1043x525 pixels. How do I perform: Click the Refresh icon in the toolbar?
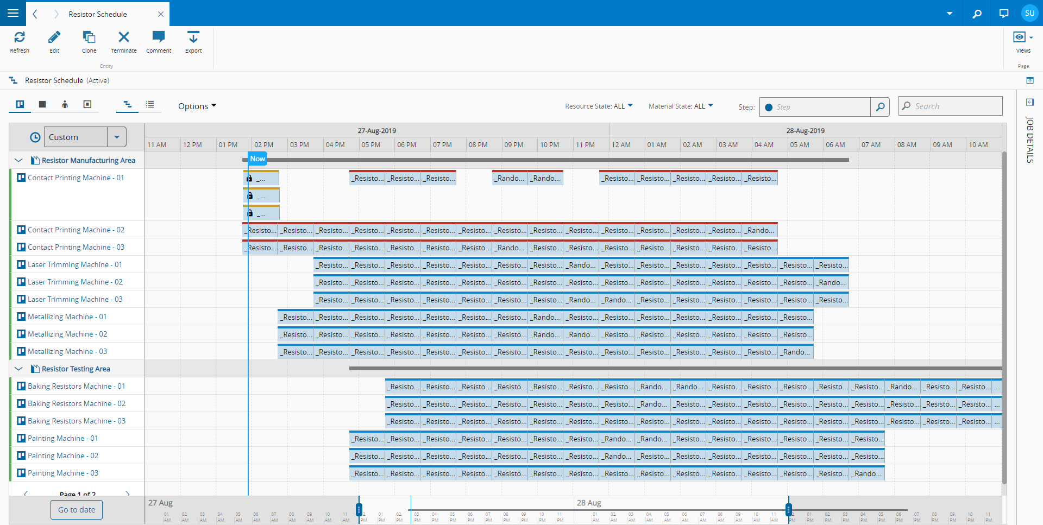20,37
